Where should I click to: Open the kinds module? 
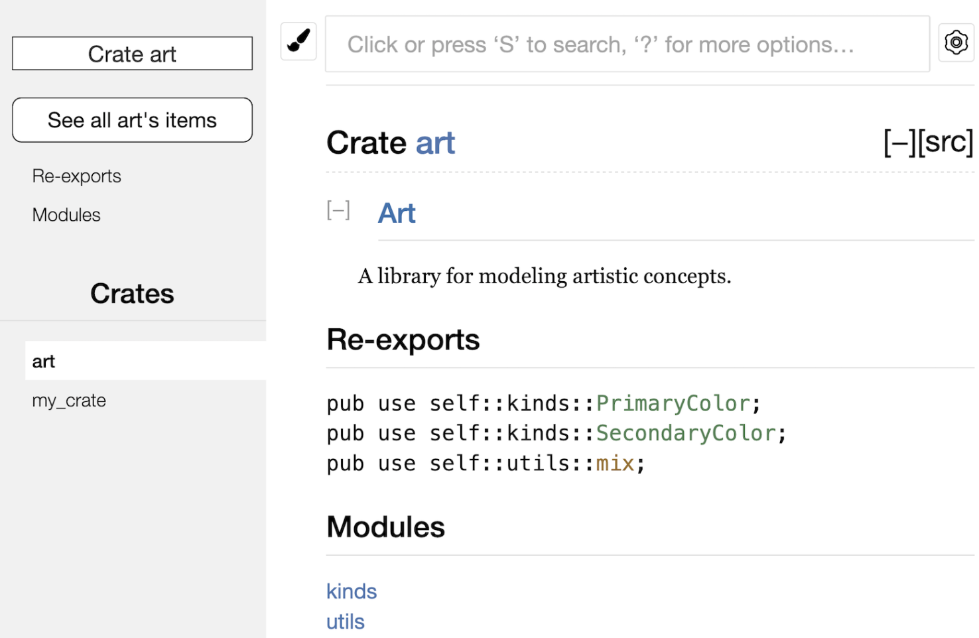click(352, 591)
